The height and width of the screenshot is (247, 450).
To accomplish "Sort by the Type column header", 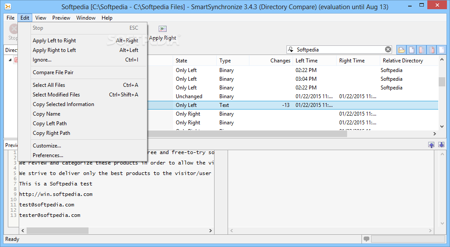I will (x=233, y=61).
